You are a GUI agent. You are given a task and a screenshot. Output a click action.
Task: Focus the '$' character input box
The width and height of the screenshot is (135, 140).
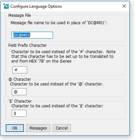19,113
